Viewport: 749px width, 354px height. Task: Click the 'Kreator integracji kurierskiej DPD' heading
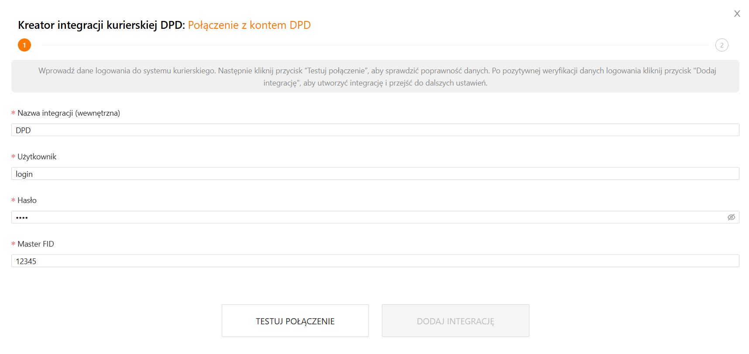pyautogui.click(x=101, y=25)
